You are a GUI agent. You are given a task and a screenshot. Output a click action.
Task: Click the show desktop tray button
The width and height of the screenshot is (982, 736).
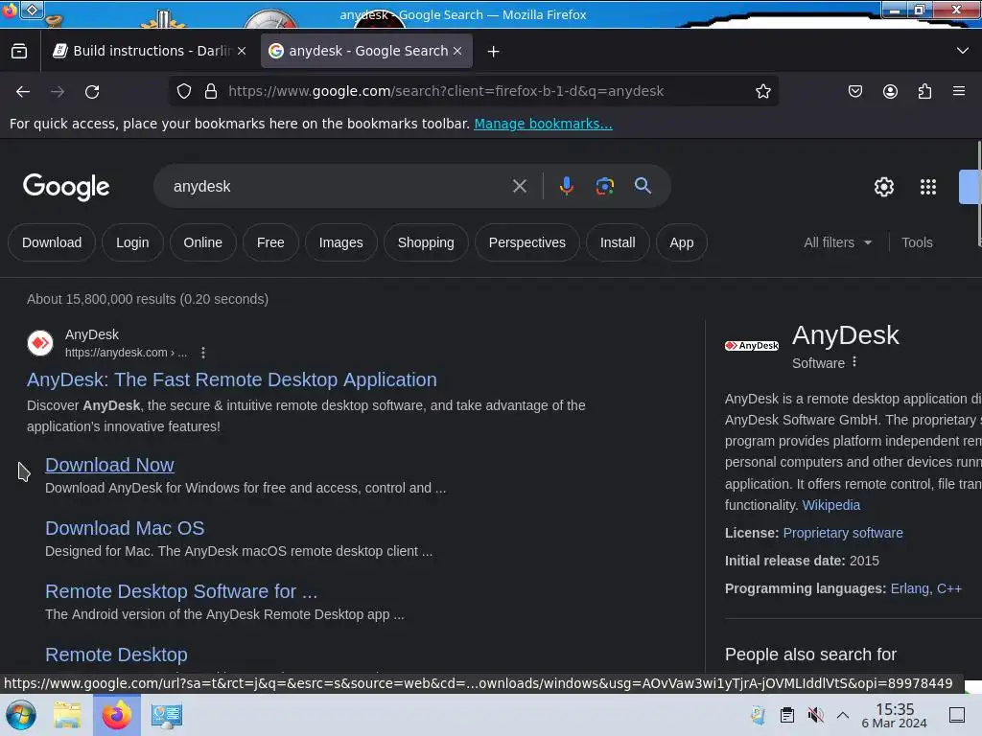tap(956, 715)
